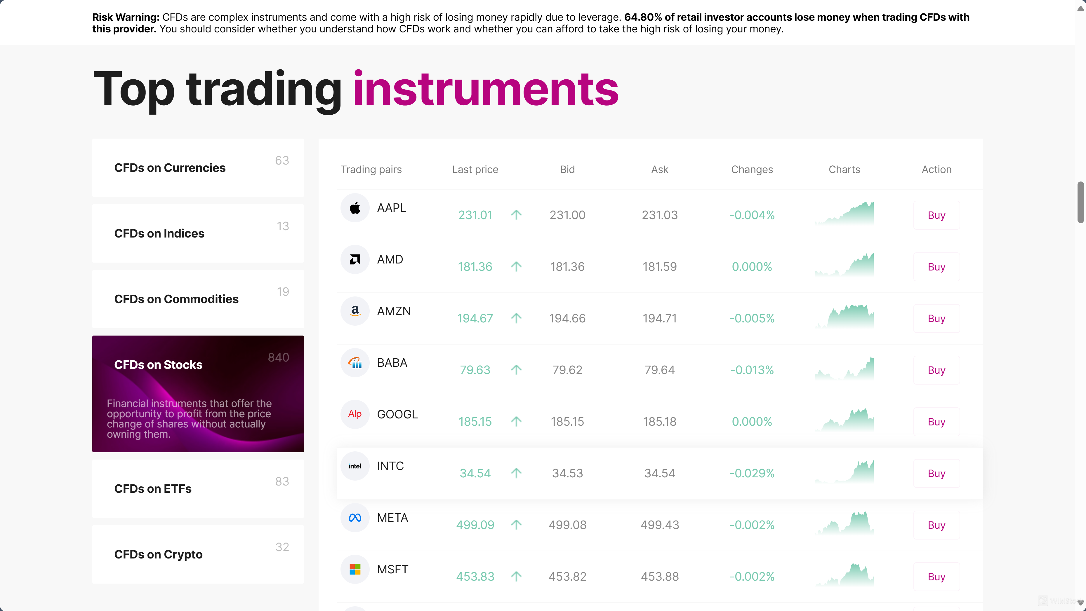Click the Alphabet logo icon for GOOGL

[x=355, y=414]
